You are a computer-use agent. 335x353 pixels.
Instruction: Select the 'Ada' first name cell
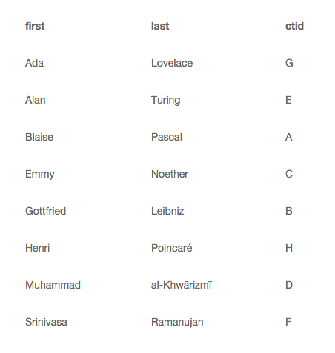[34, 63]
